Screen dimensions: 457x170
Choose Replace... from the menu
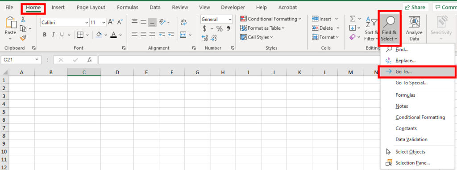pyautogui.click(x=418, y=61)
